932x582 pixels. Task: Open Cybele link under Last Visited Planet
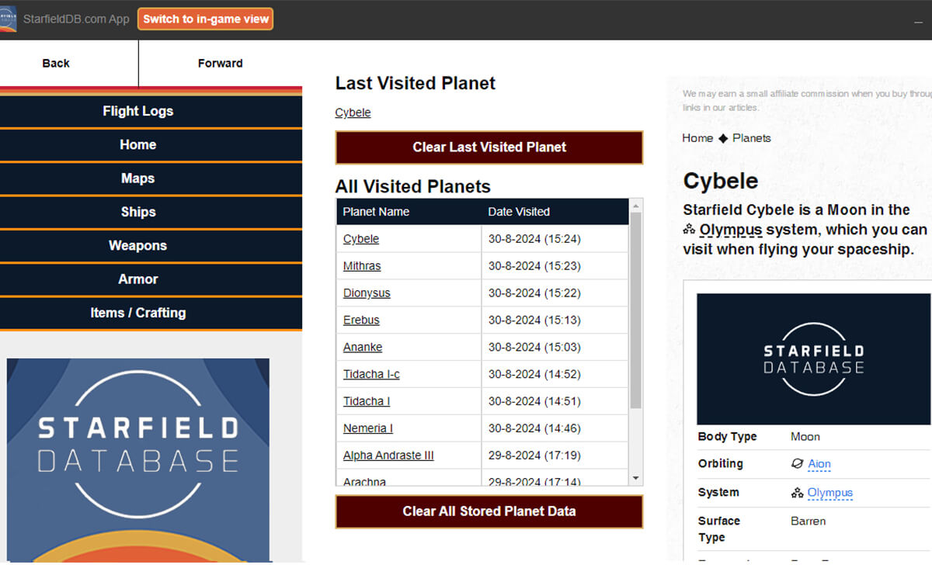pos(353,113)
